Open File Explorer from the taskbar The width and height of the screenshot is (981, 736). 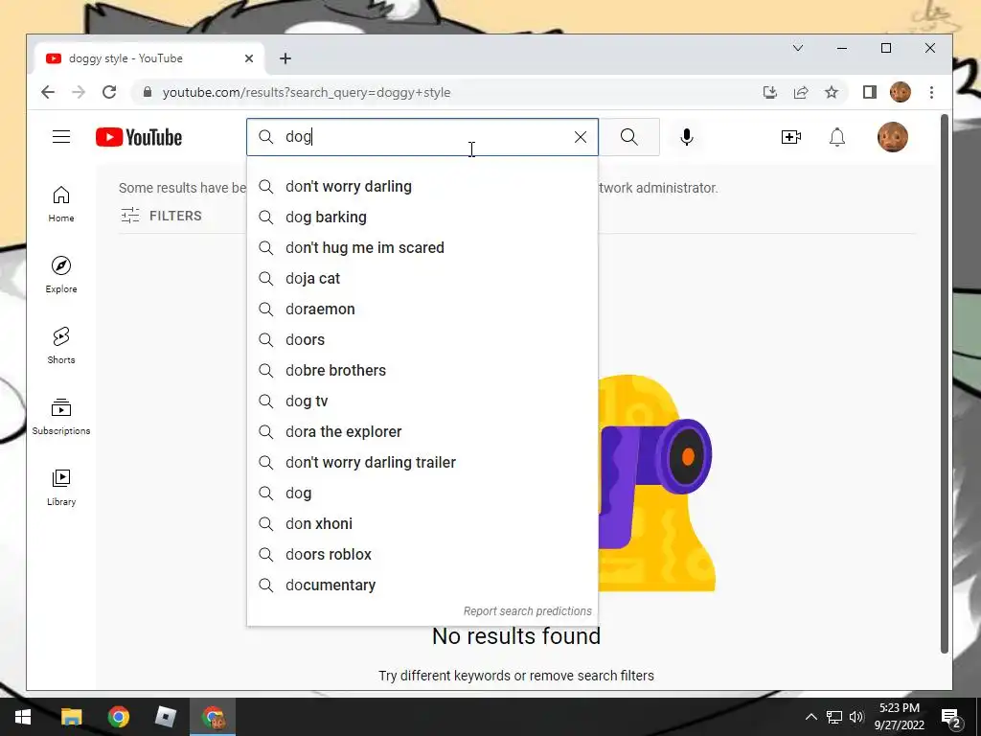click(x=71, y=717)
